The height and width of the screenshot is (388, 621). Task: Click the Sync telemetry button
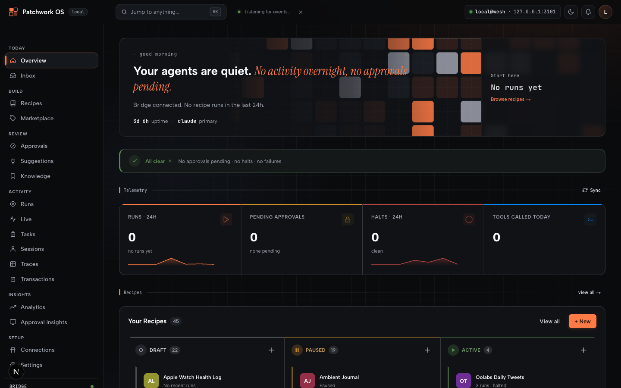[x=591, y=190]
